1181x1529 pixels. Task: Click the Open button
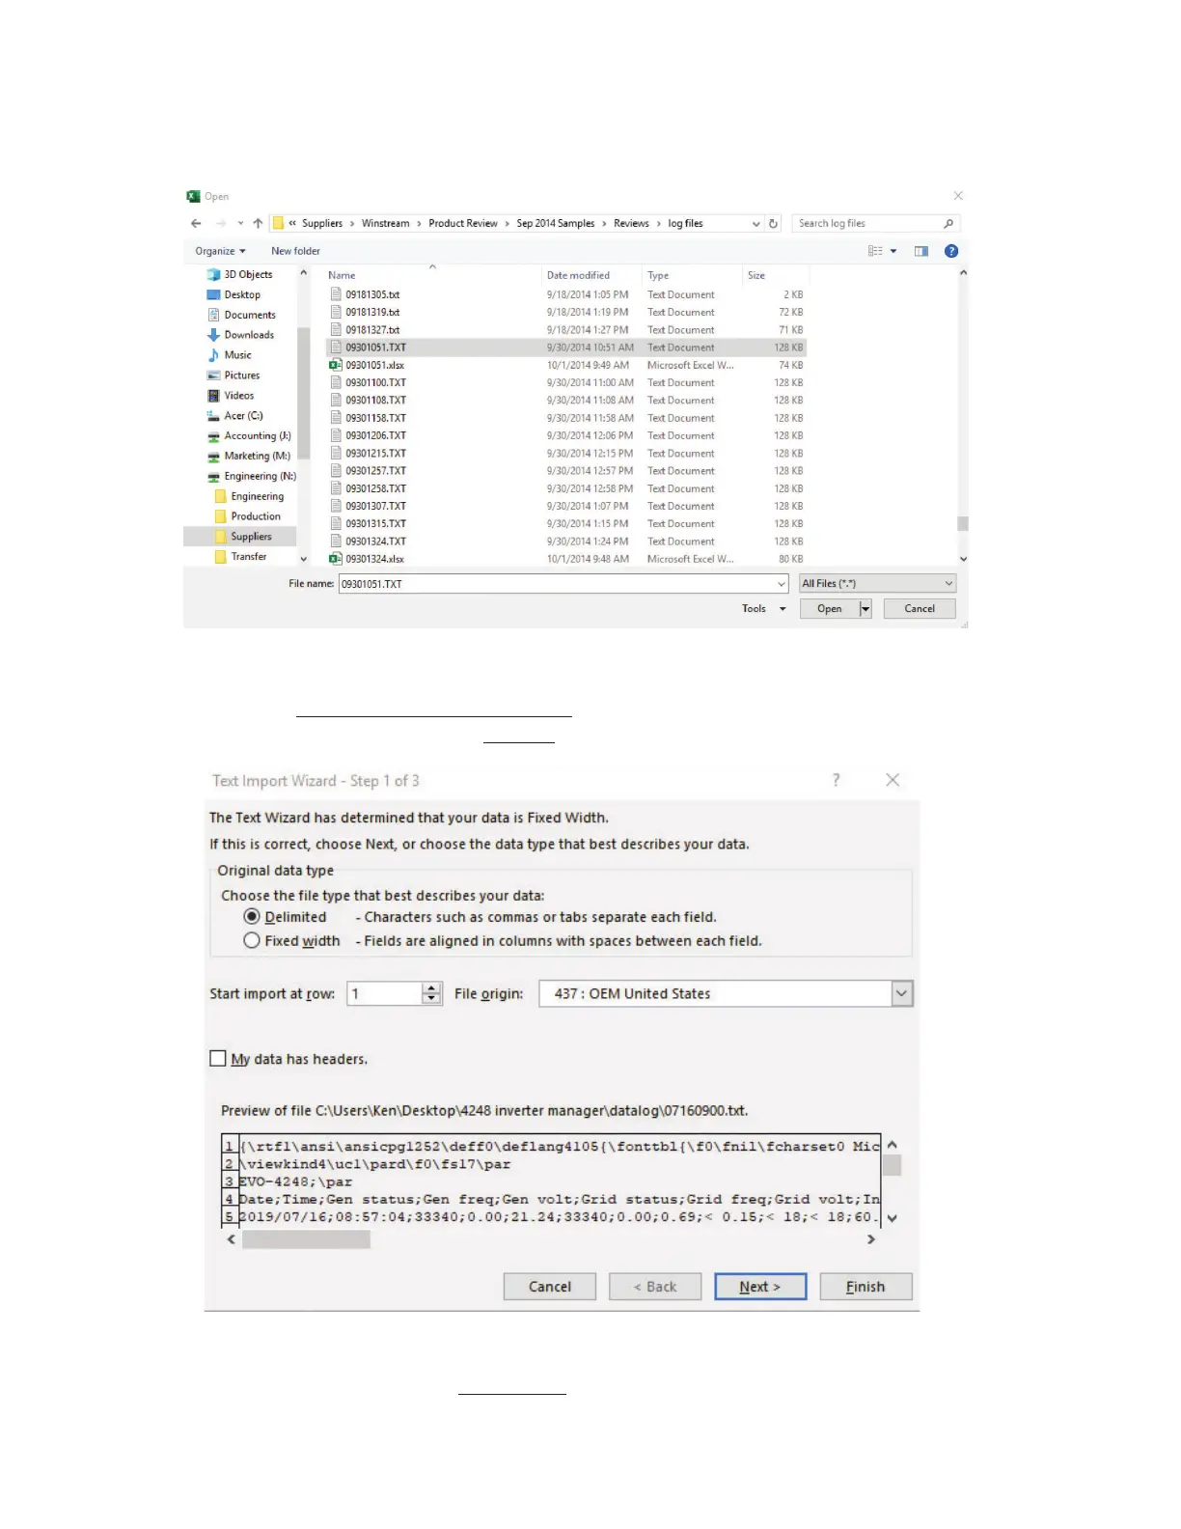click(830, 609)
